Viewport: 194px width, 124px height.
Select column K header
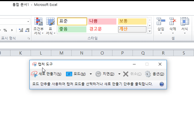pyautogui.click(x=21, y=53)
